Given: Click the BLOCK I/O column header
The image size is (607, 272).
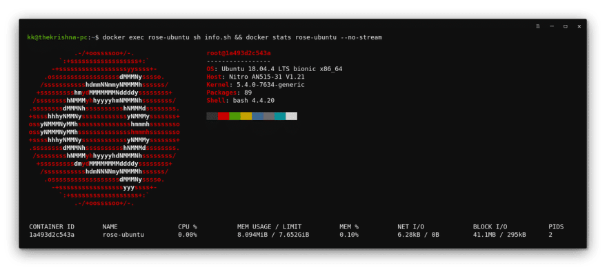Looking at the screenshot, I should tap(490, 226).
